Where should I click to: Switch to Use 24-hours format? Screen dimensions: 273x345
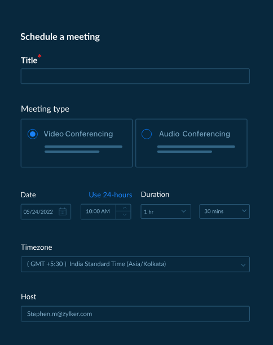click(111, 195)
